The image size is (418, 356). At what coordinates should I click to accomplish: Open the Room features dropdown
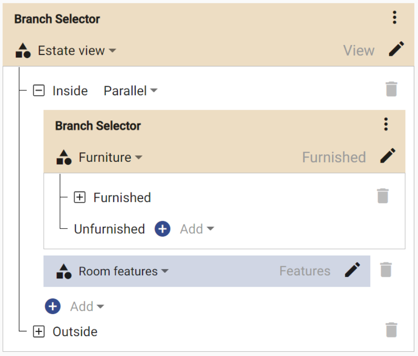click(124, 271)
